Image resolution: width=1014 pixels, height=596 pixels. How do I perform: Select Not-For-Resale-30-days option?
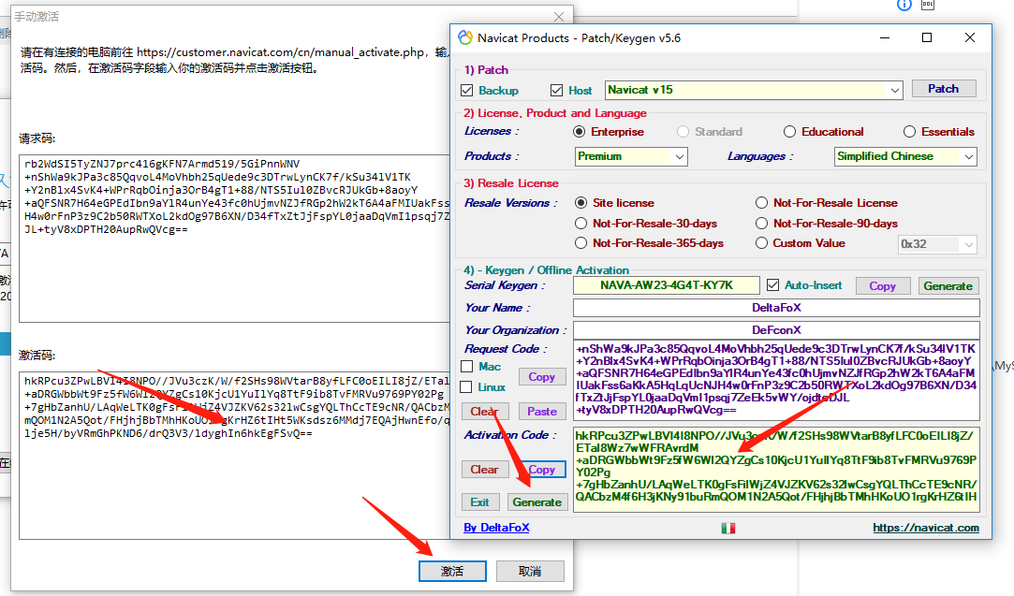pos(581,224)
